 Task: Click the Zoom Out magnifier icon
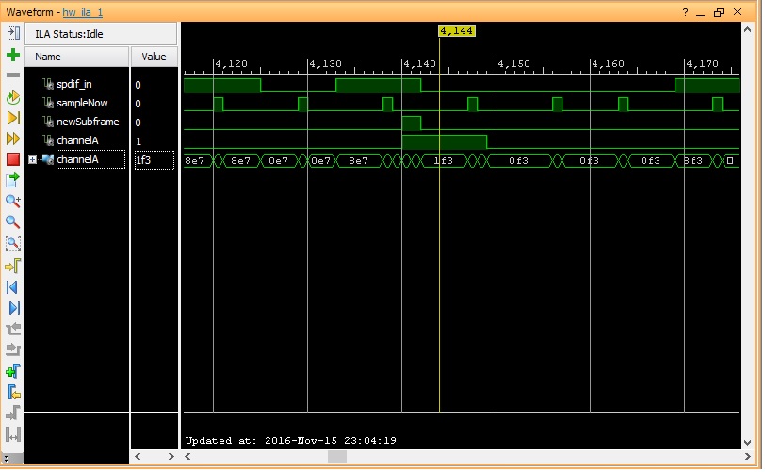13,221
